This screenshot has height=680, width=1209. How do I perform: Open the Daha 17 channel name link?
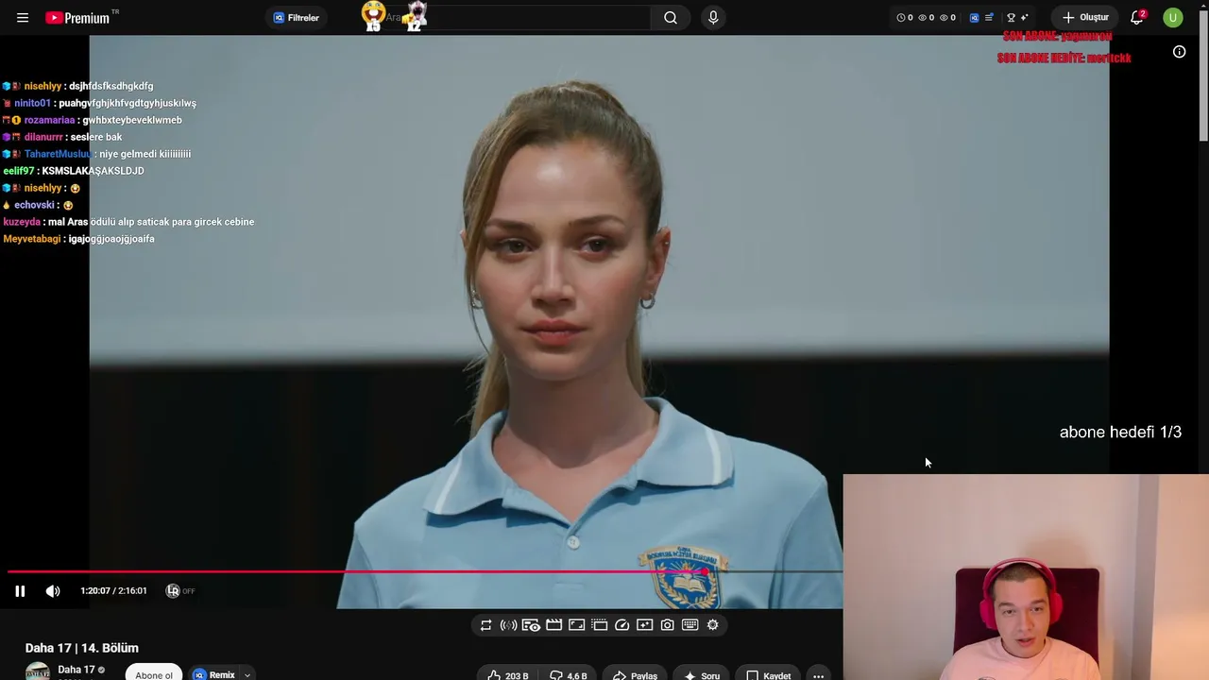coord(77,670)
